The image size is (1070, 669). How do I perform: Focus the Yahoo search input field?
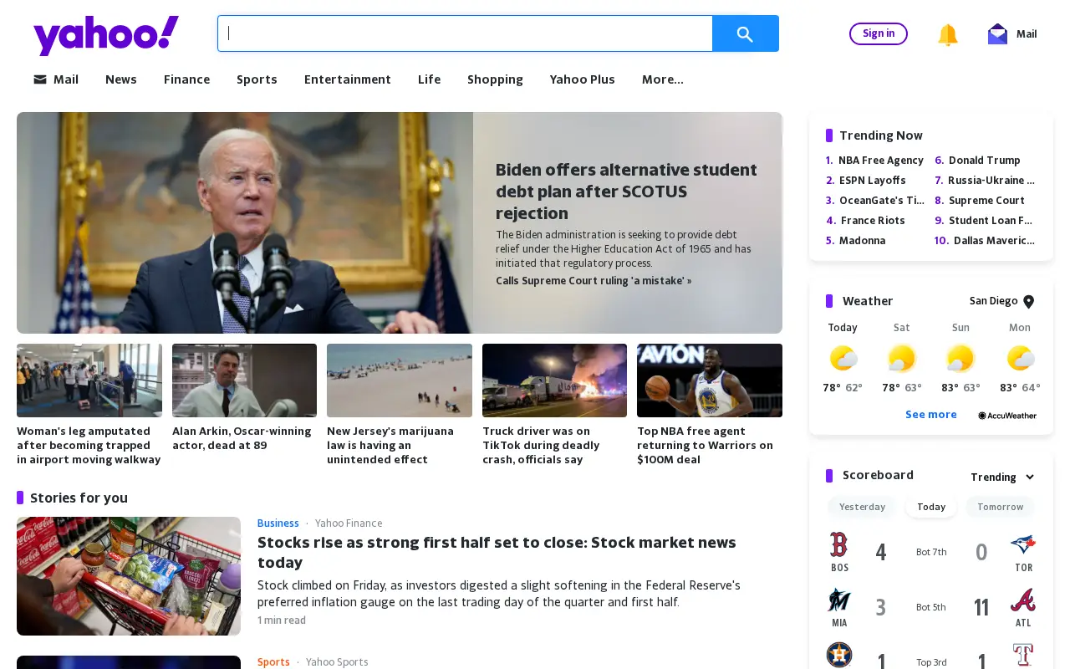coord(466,33)
